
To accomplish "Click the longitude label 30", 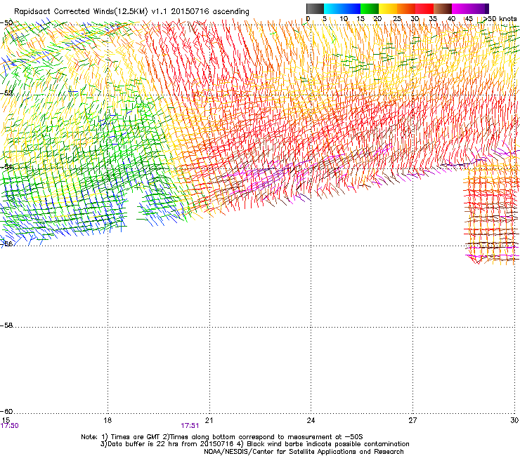I will tap(514, 420).
